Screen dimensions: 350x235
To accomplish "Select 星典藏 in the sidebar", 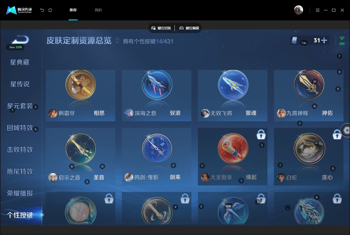I will click(20, 62).
